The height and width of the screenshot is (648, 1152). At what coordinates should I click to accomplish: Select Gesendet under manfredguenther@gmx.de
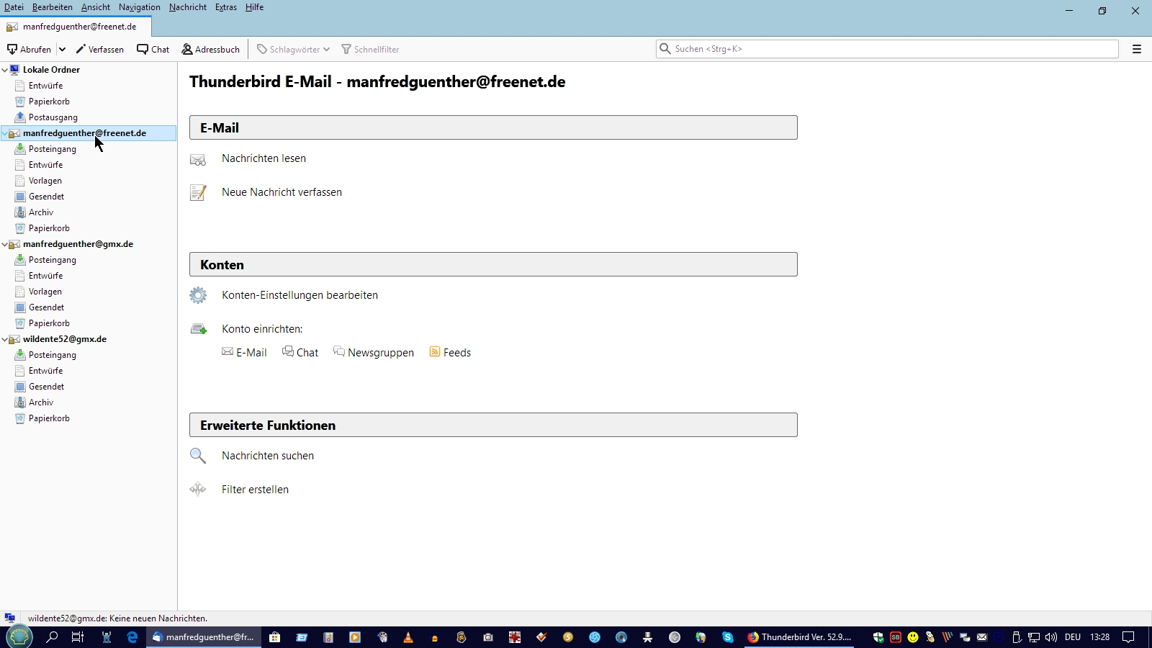pos(46,307)
